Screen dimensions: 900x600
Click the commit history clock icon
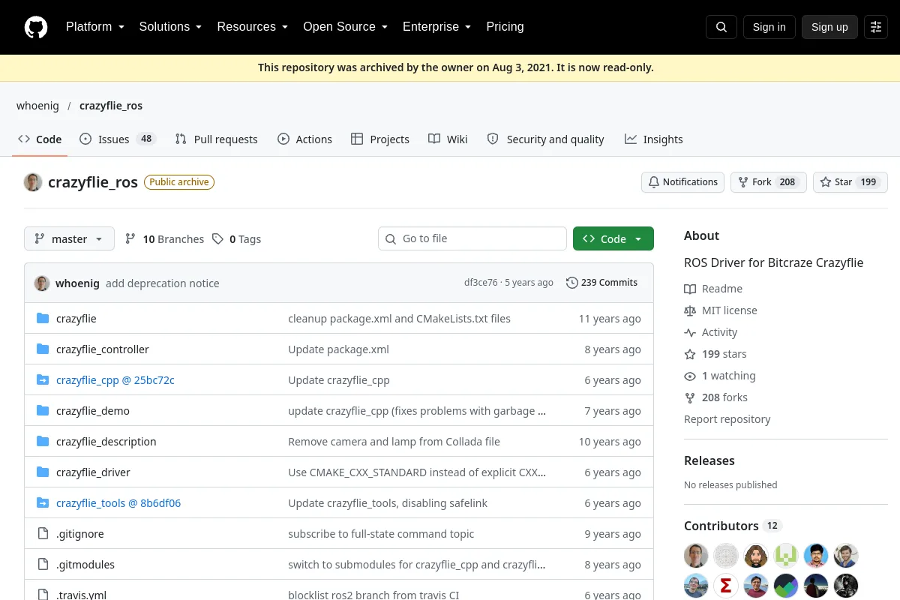click(572, 283)
